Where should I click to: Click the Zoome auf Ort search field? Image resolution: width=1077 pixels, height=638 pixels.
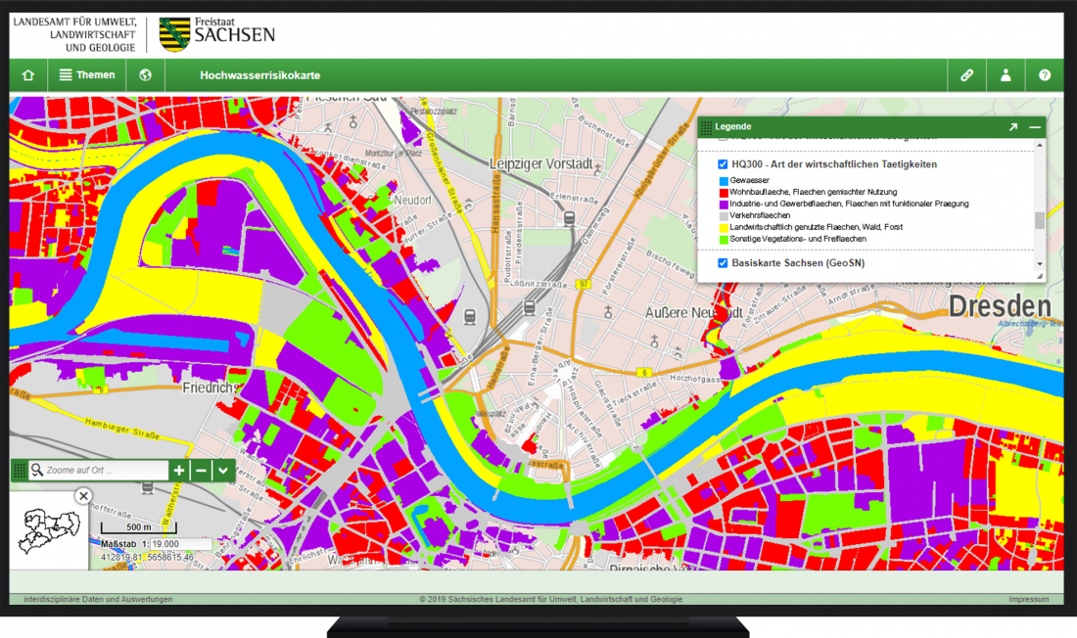coord(106,471)
